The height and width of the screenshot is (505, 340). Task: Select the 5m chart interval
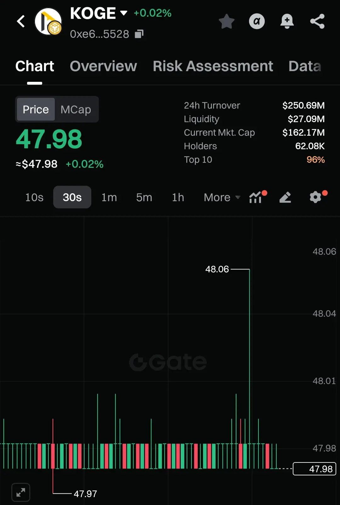click(144, 197)
